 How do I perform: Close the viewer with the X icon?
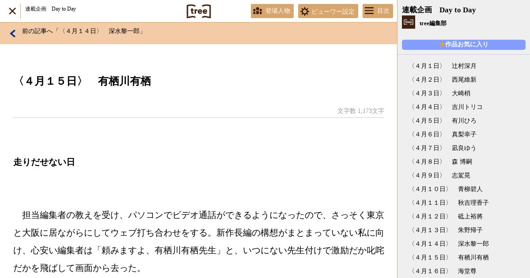point(12,11)
